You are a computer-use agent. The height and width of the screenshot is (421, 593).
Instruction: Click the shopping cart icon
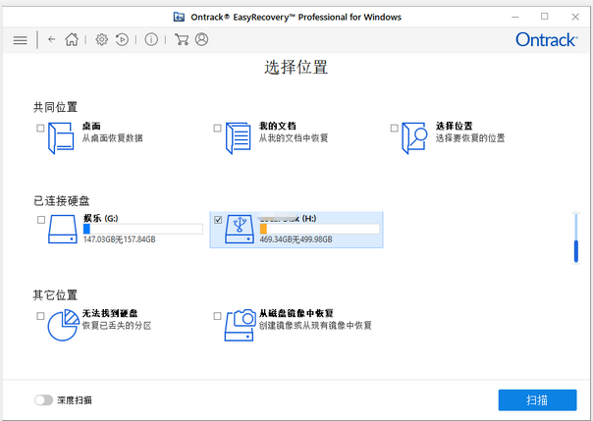pos(182,39)
